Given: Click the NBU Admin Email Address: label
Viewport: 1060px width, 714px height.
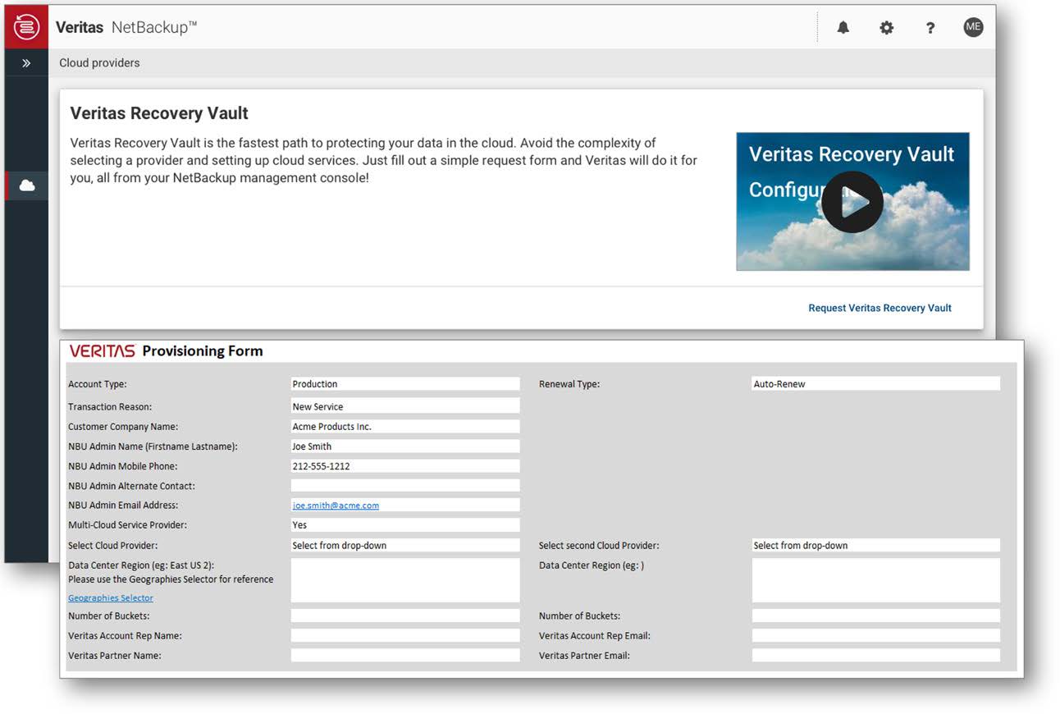Looking at the screenshot, I should 123,506.
